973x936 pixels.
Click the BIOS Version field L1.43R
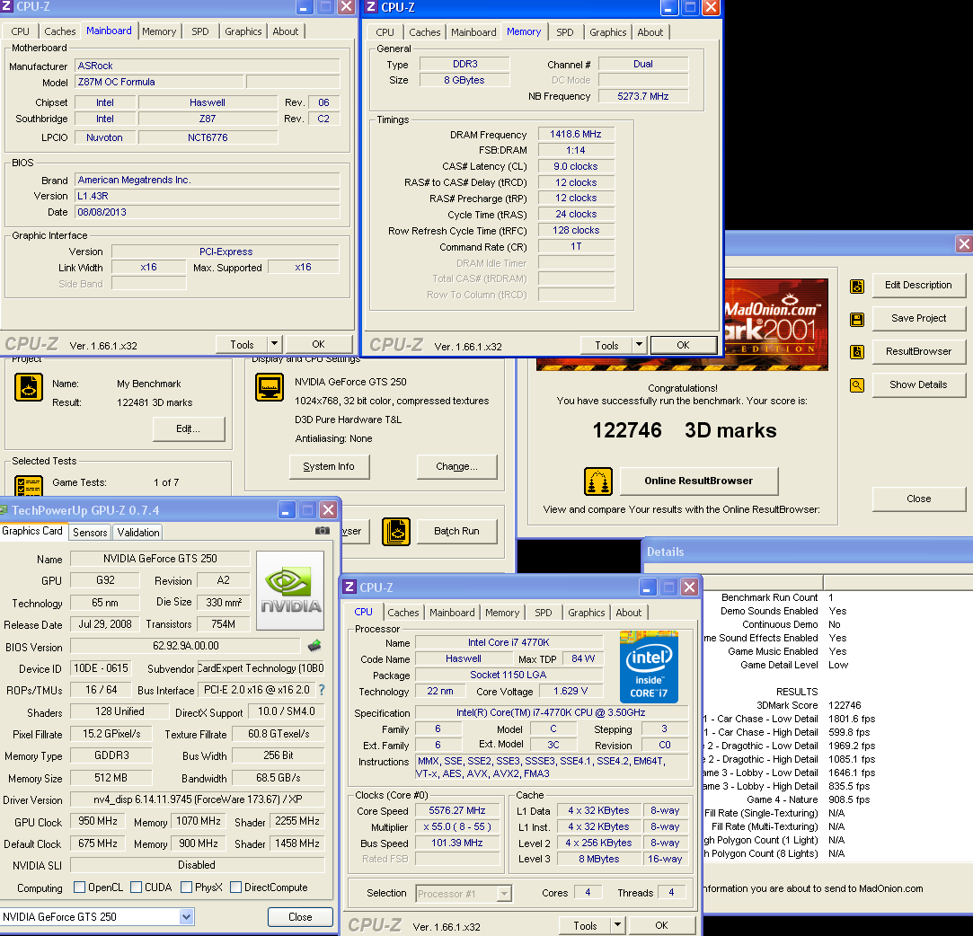(x=208, y=196)
